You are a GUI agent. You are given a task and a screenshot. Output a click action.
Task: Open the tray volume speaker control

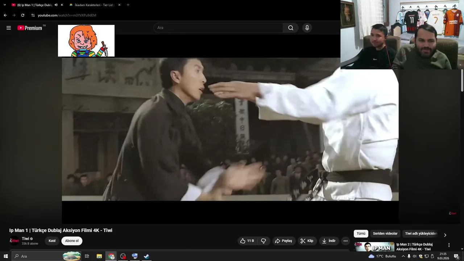tap(415, 256)
